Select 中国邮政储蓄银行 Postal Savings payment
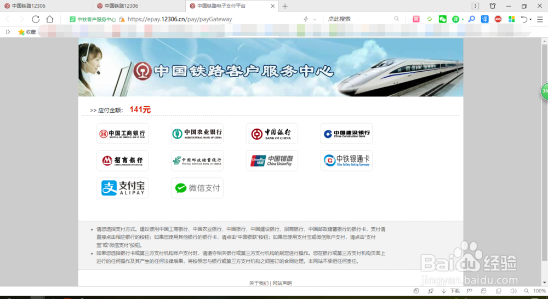The height and width of the screenshot is (299, 548). 197,160
